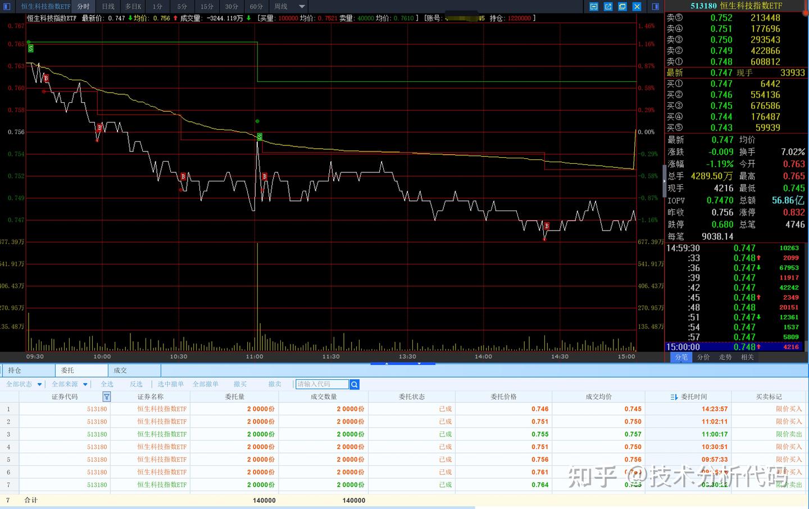Click the 15:00:00 tick row

734,347
